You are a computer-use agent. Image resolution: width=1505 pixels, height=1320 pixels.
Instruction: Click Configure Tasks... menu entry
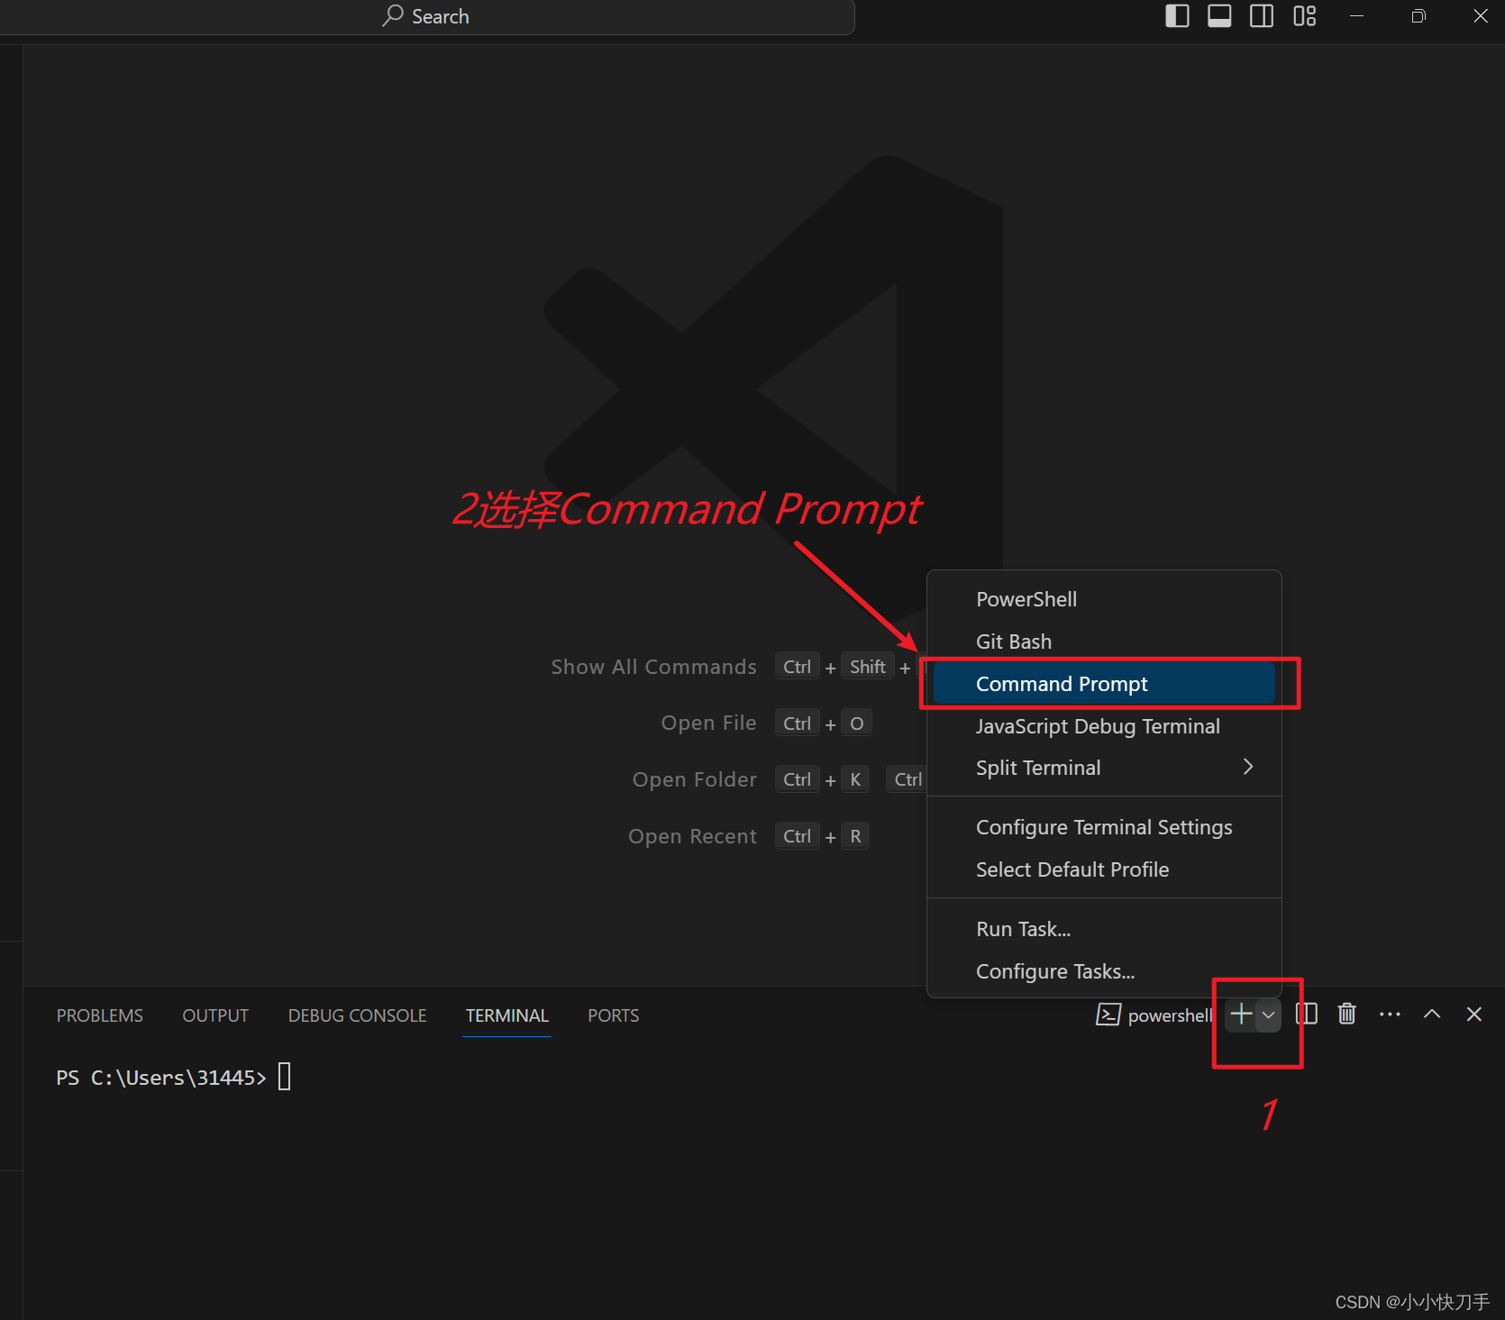pos(1104,971)
